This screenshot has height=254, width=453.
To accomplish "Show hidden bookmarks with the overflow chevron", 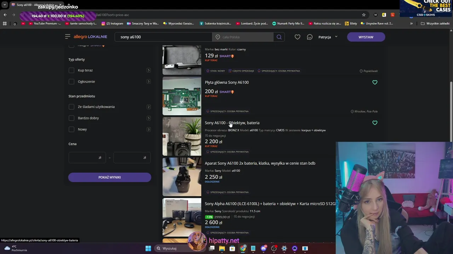I will 411,24.
